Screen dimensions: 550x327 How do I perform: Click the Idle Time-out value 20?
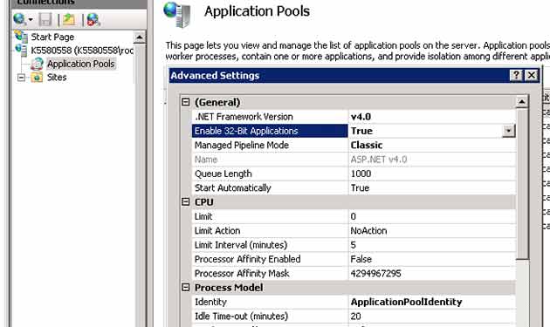[x=355, y=317]
